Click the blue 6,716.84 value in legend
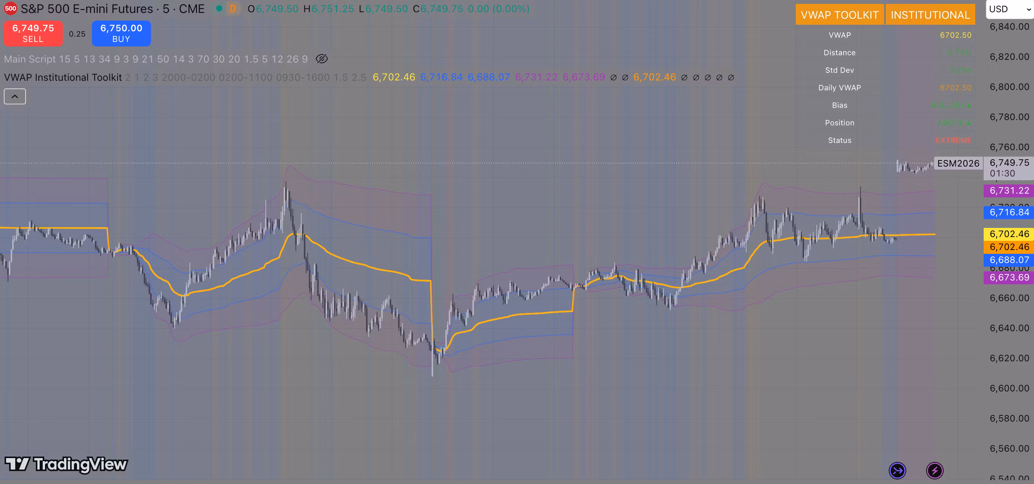Image resolution: width=1034 pixels, height=484 pixels. [441, 77]
